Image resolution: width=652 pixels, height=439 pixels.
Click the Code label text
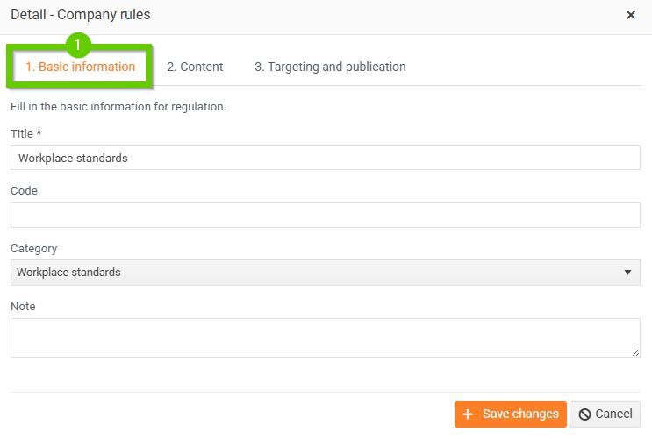tap(24, 190)
